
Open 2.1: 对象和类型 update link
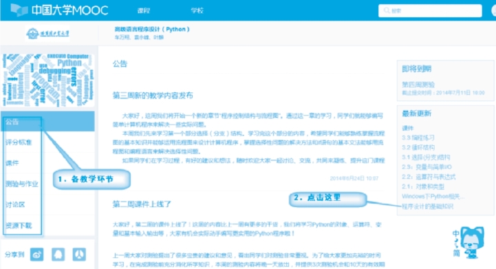[x=423, y=186]
